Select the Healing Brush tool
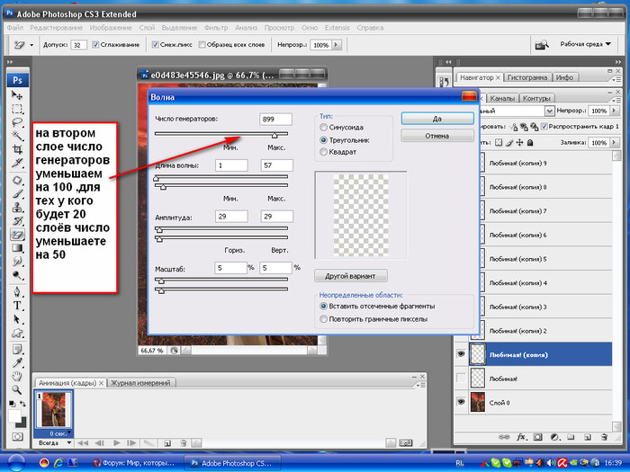 [x=17, y=180]
